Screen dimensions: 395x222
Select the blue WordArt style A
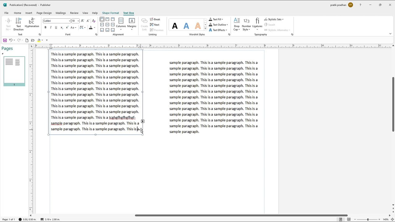(x=186, y=26)
